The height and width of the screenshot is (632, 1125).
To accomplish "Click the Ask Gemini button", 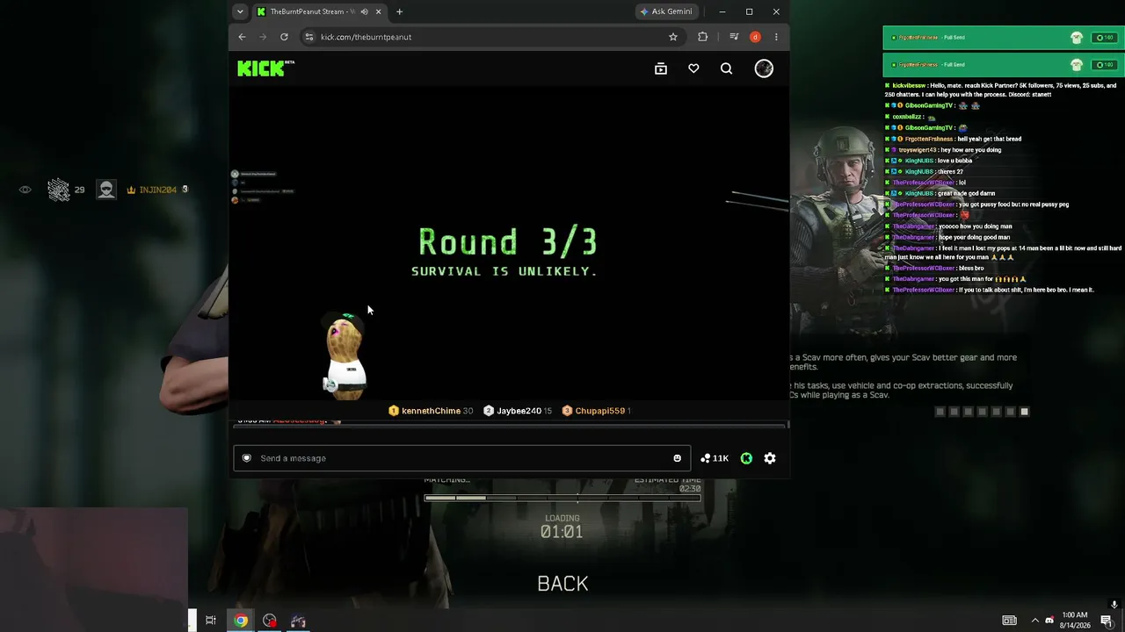I will [x=669, y=11].
